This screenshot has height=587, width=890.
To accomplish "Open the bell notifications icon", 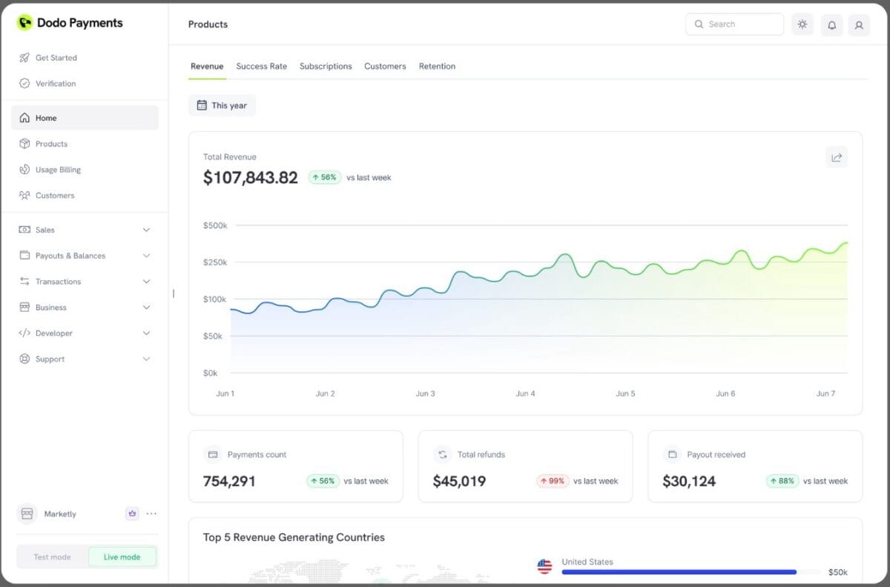I will tap(831, 24).
